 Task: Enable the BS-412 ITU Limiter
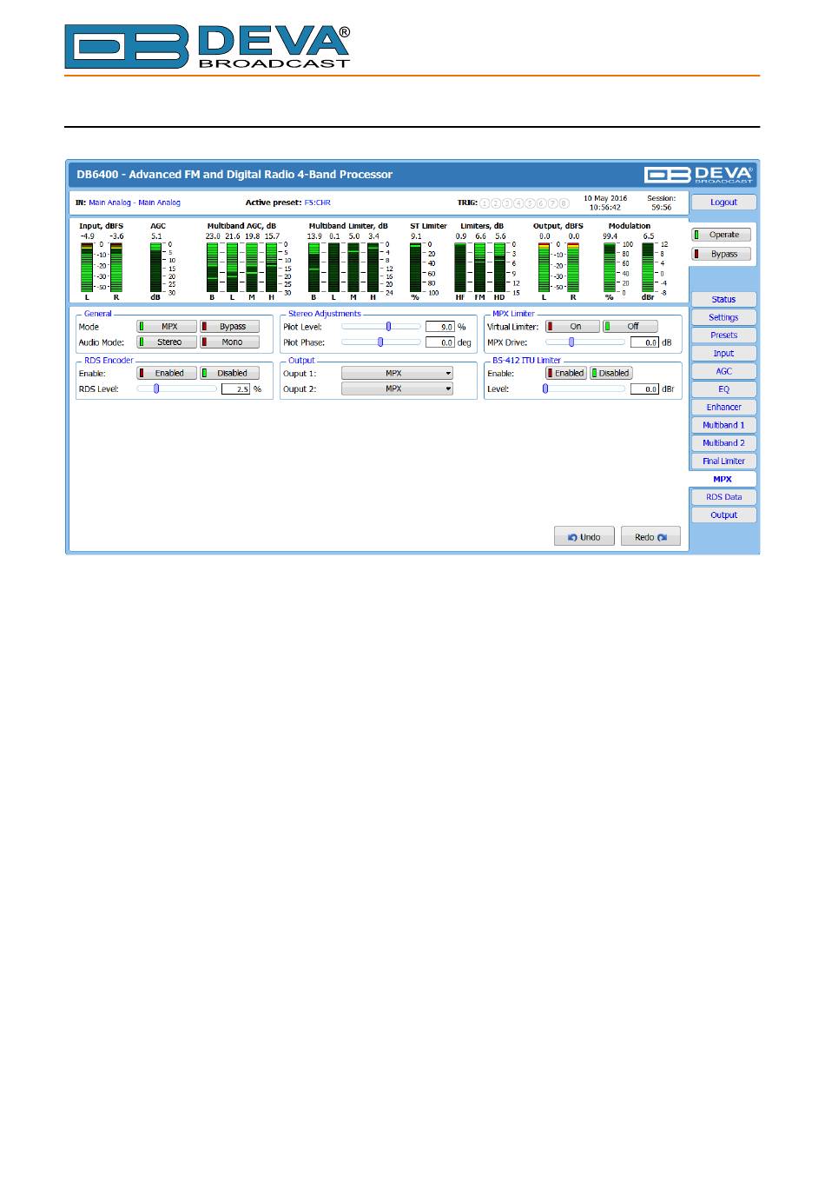pos(566,373)
